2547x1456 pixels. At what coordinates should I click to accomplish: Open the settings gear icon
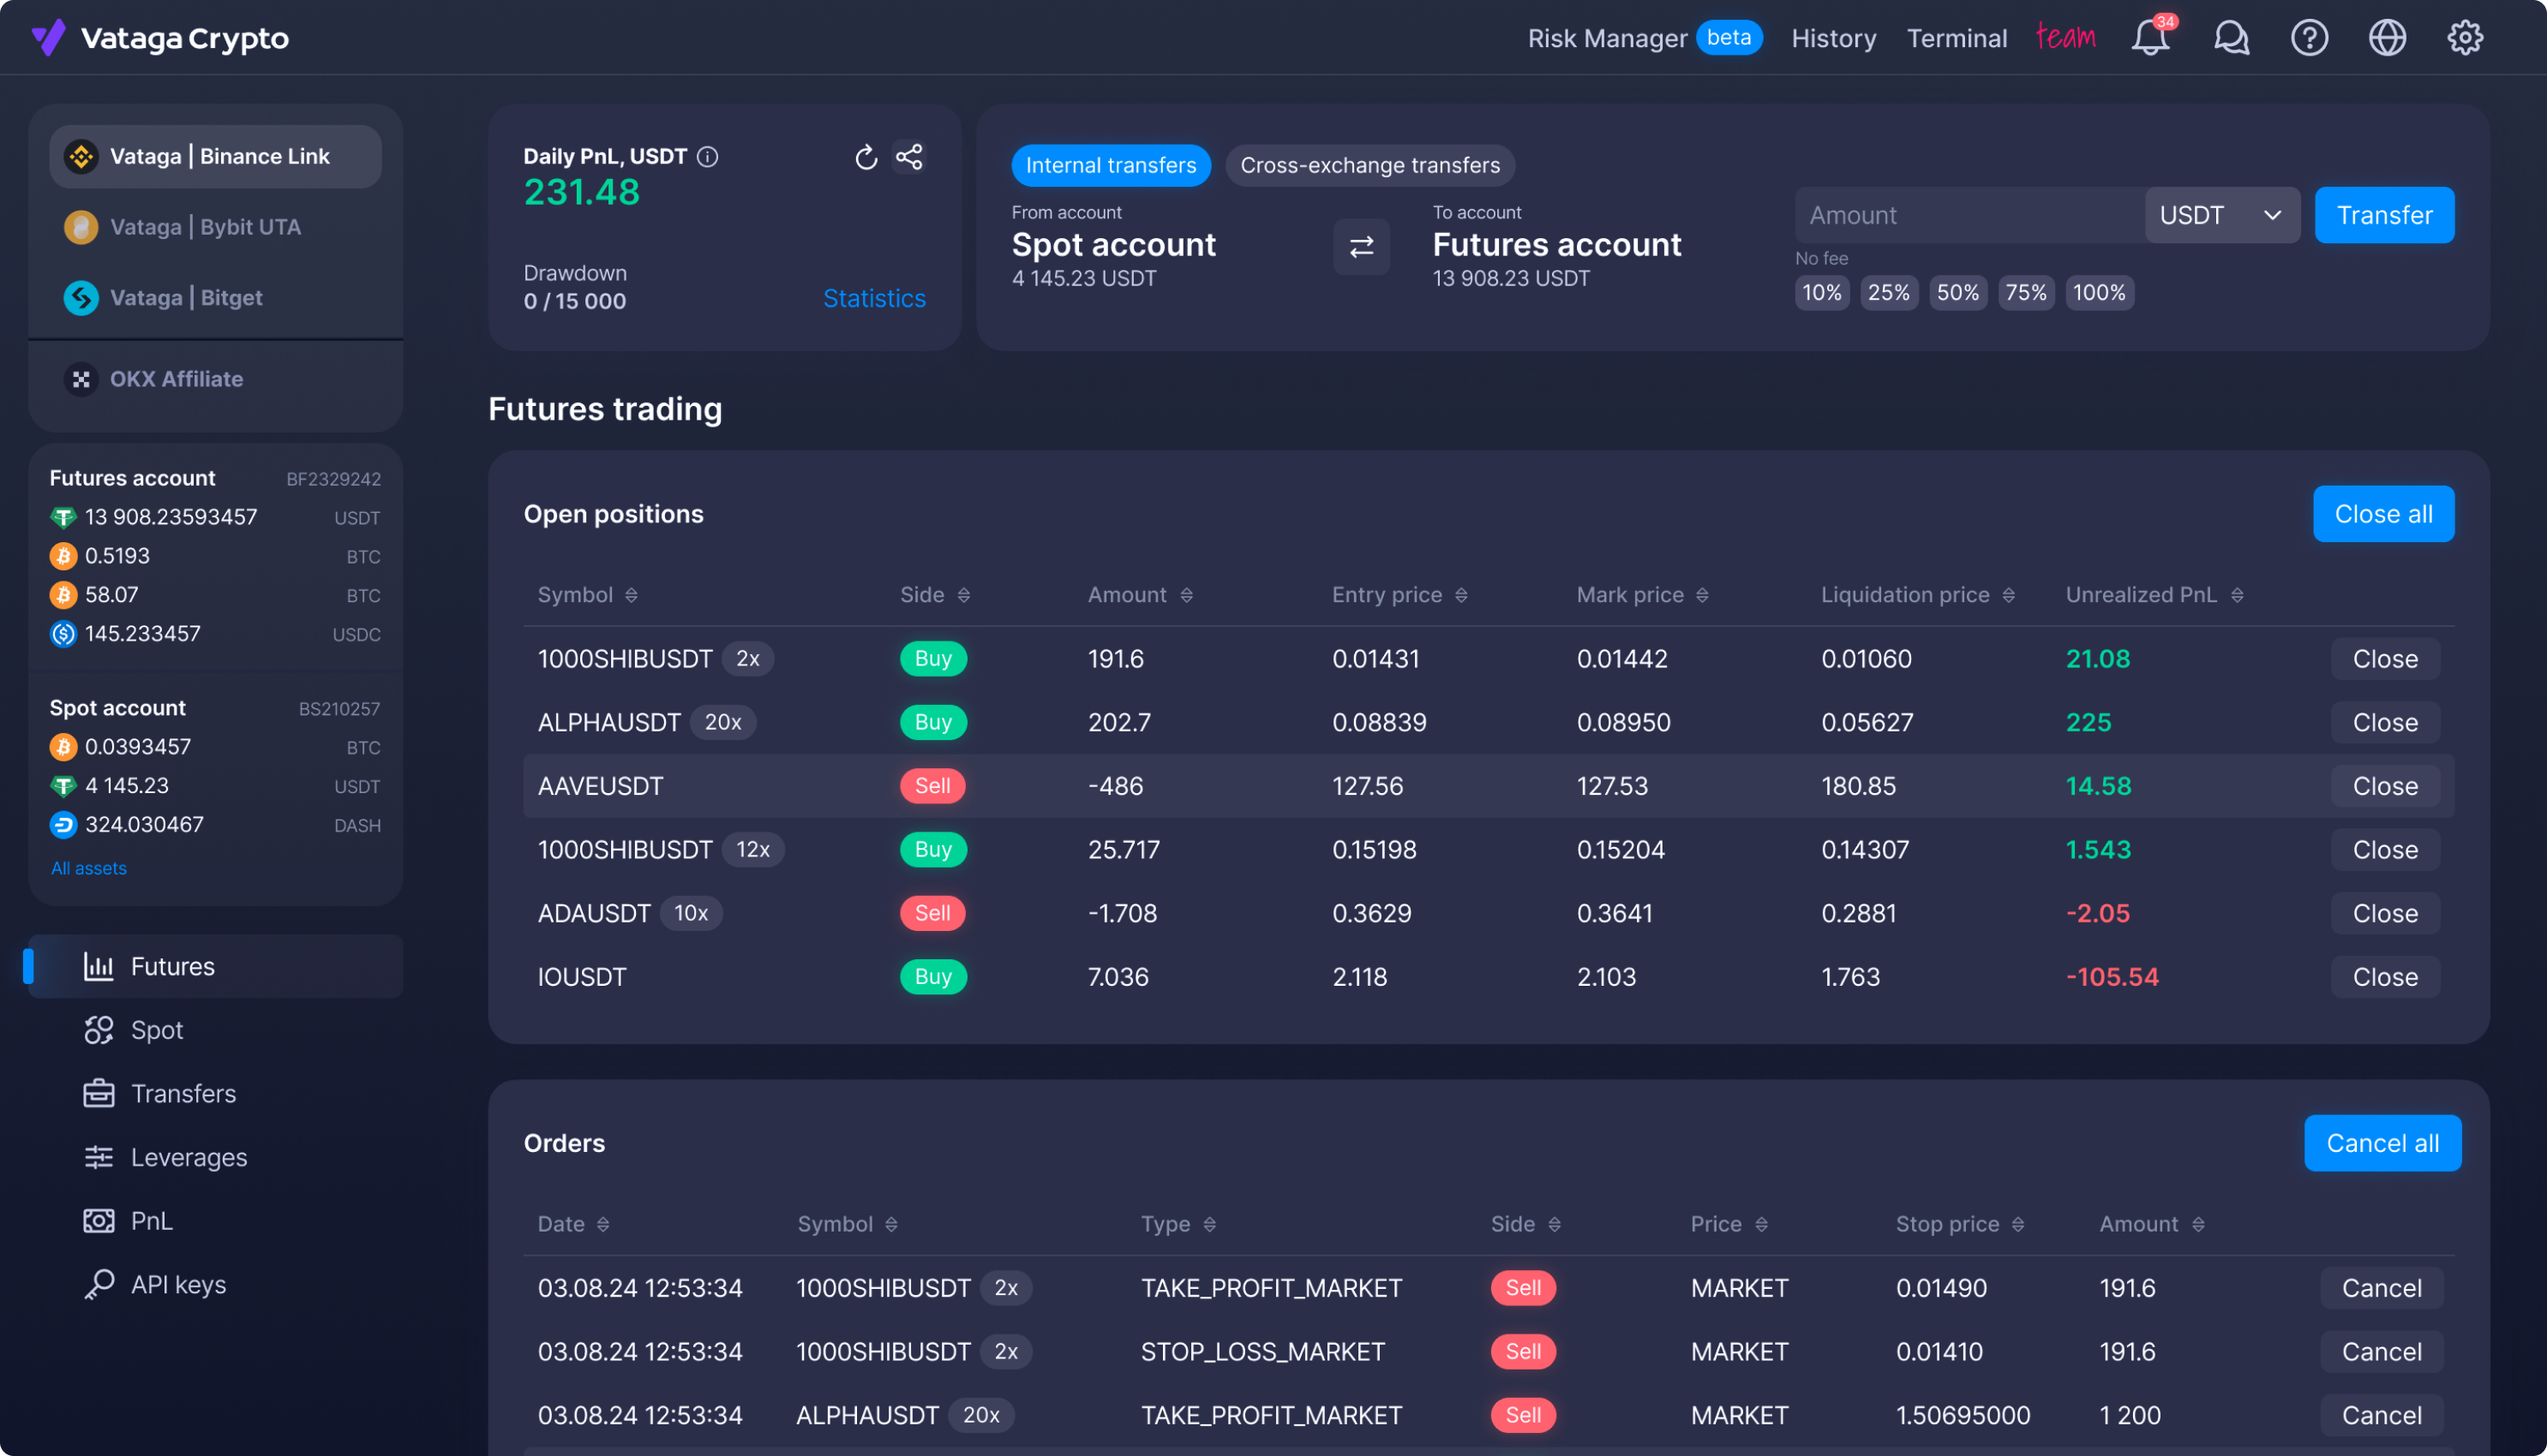[x=2465, y=38]
